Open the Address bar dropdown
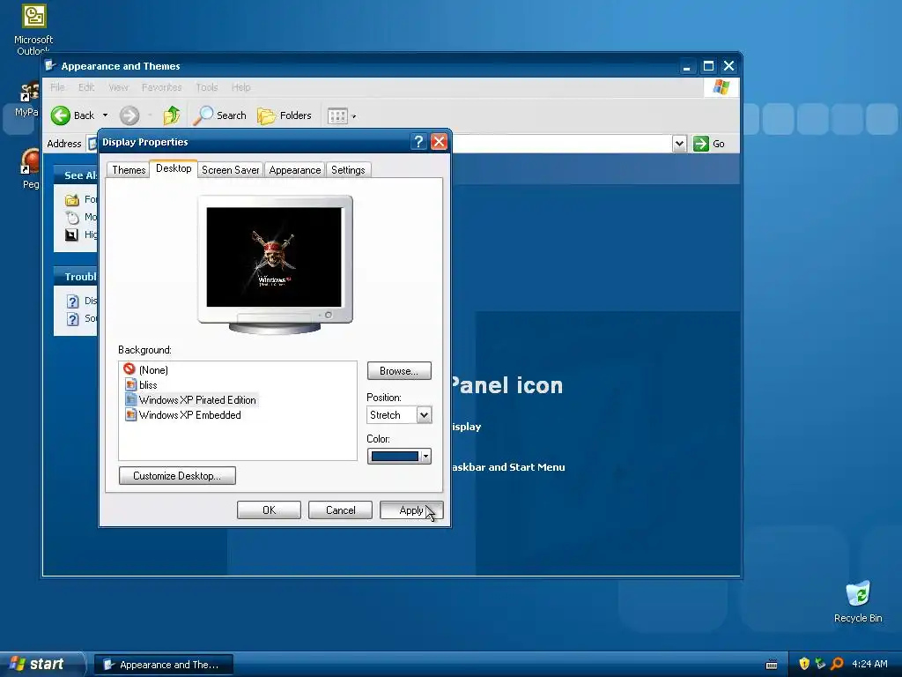This screenshot has width=902, height=677. (x=679, y=144)
